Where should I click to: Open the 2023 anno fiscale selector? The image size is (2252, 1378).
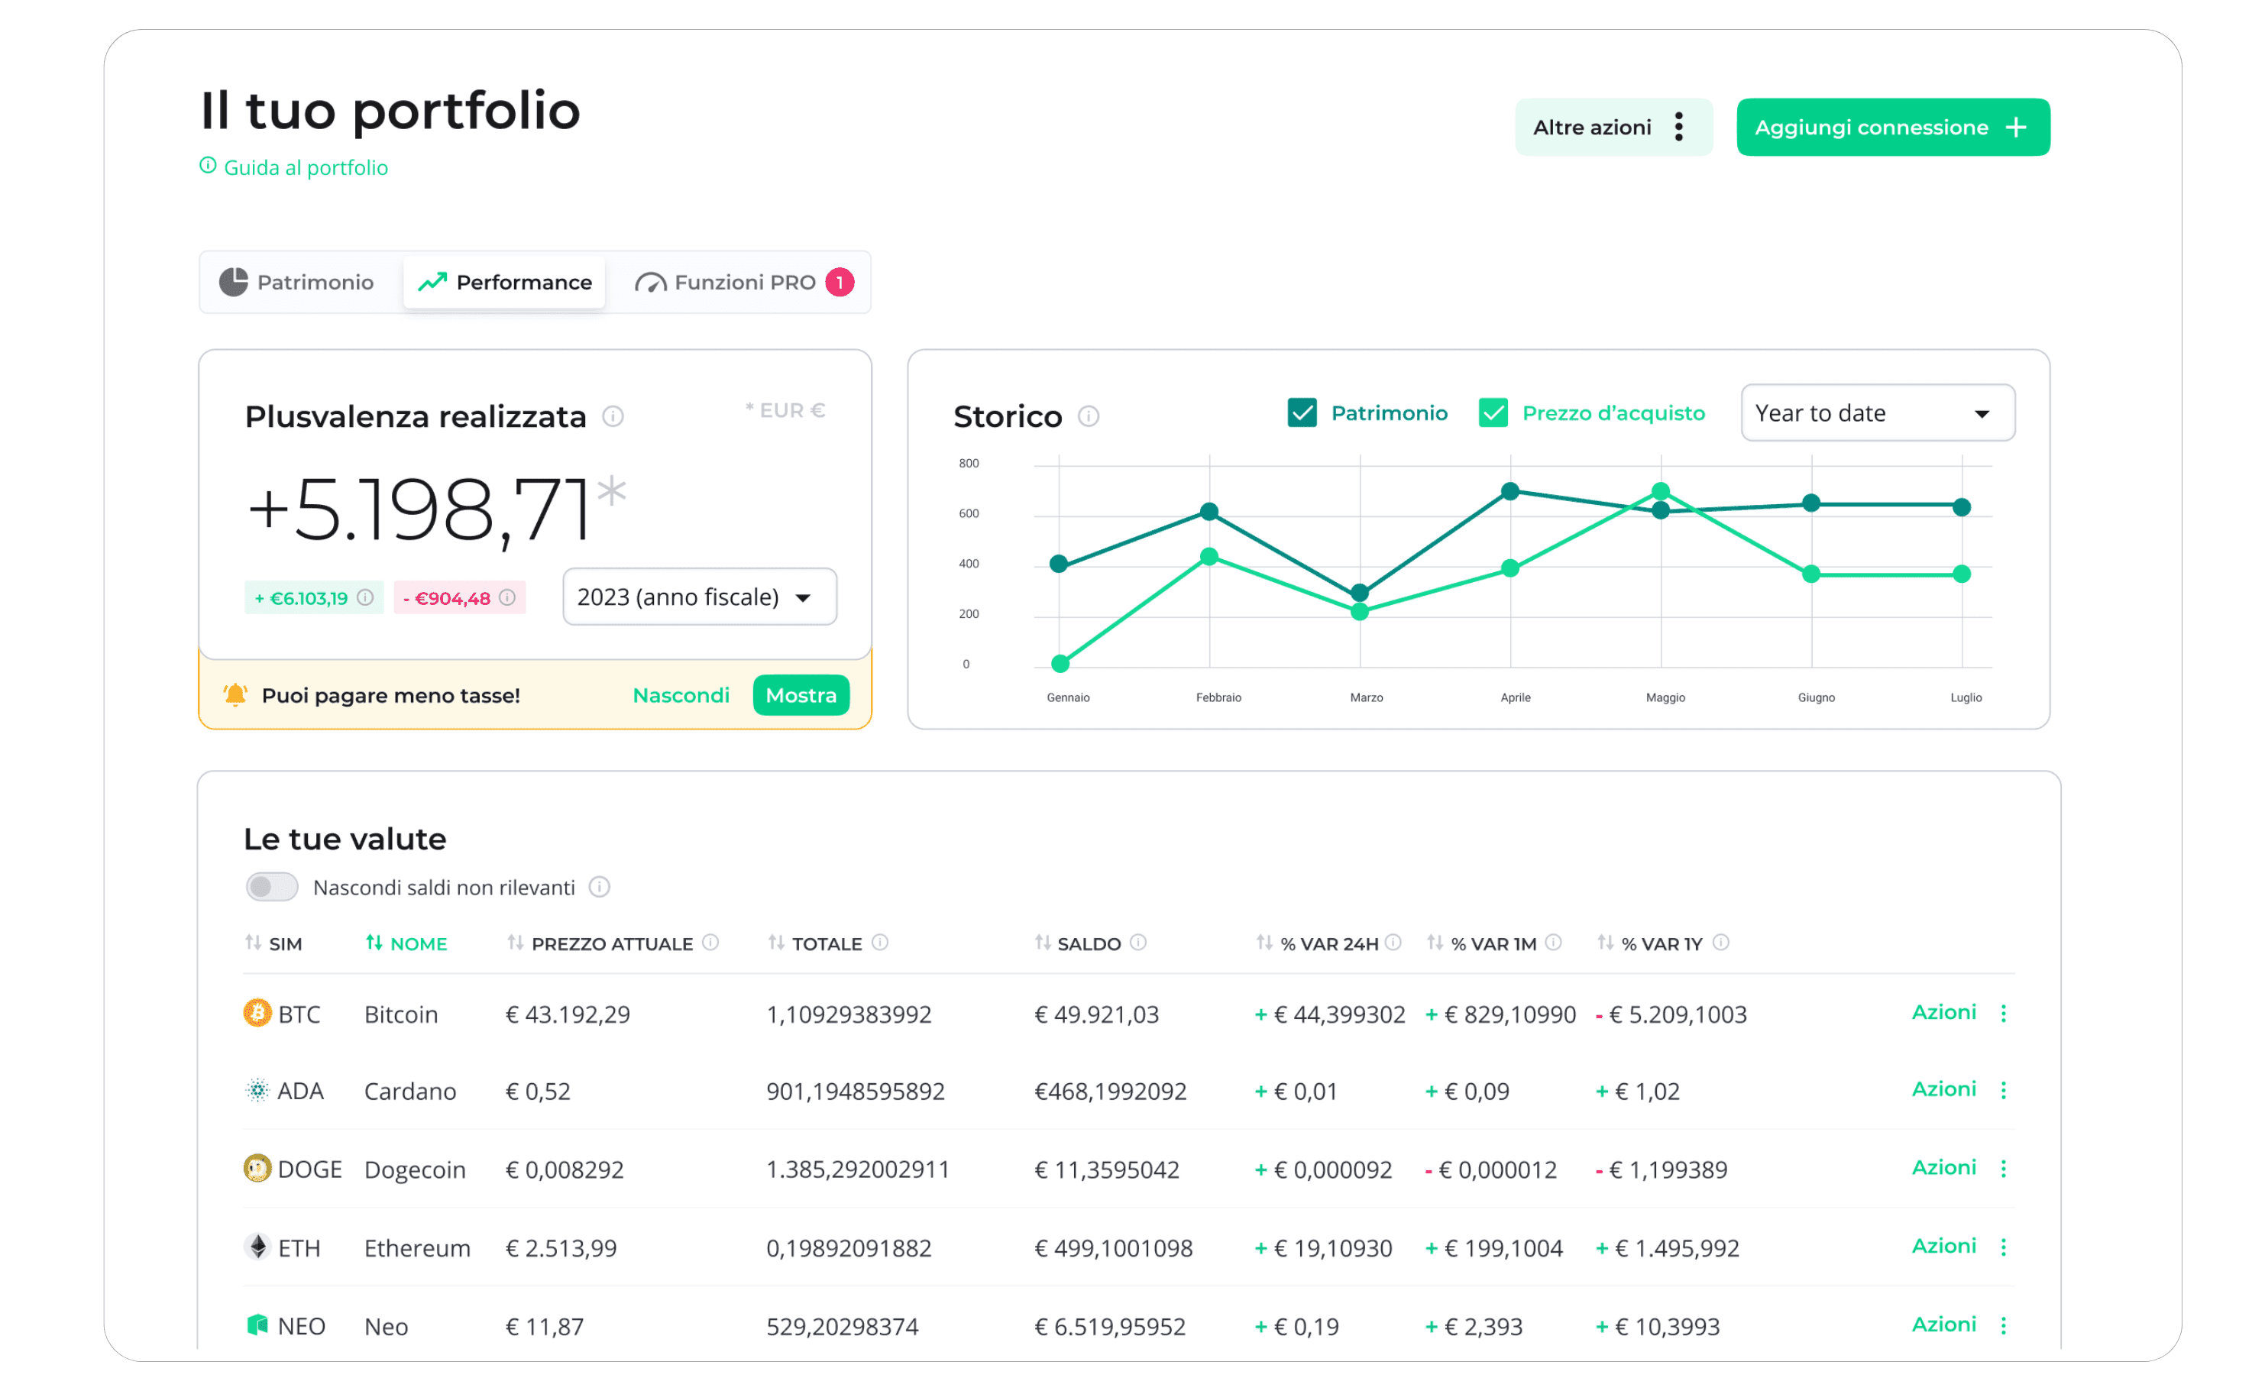pyautogui.click(x=698, y=597)
